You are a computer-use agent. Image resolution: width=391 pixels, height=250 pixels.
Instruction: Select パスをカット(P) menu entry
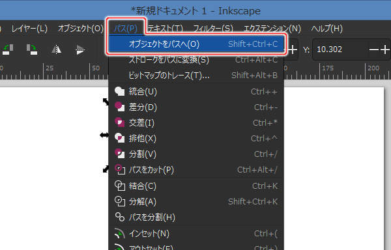[x=196, y=170]
